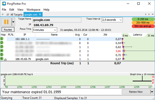The width and height of the screenshot is (155, 100).
Task: Select the google.com tab
Action: [31, 14]
